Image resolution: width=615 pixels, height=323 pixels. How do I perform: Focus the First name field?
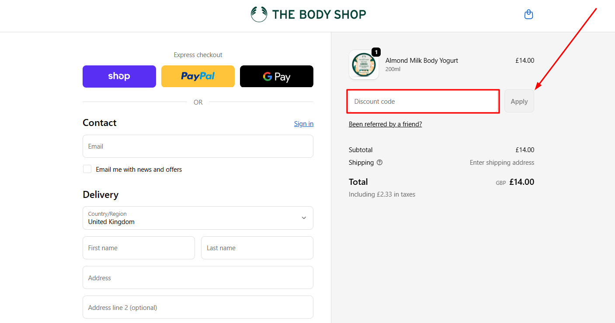tap(139, 248)
